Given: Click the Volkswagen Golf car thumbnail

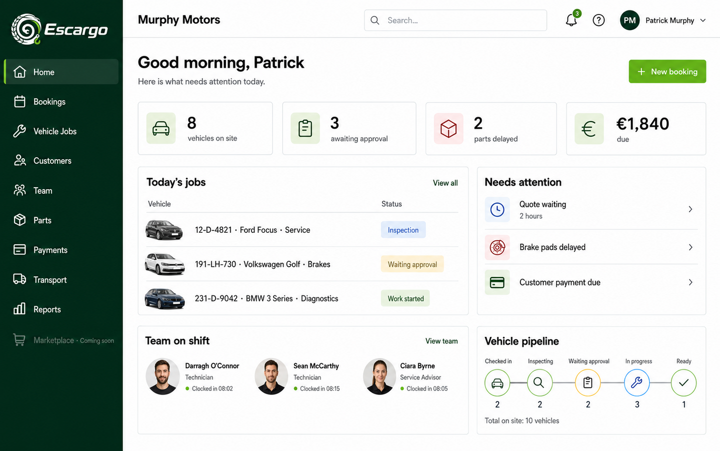Looking at the screenshot, I should tap(164, 264).
